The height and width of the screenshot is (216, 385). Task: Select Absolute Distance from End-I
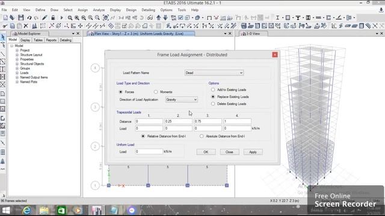coord(202,136)
